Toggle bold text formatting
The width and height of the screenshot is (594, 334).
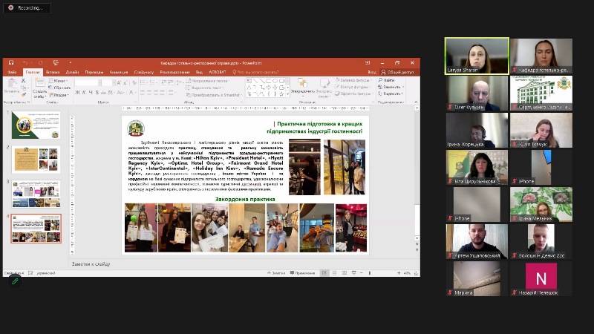(76, 93)
